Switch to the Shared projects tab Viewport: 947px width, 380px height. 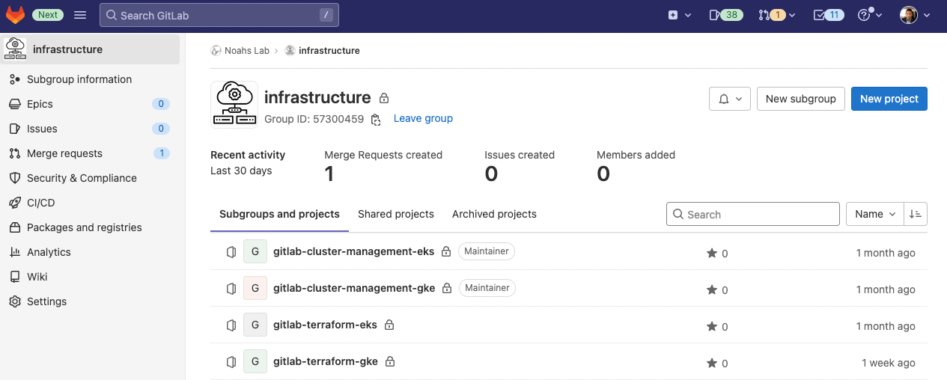(x=395, y=214)
